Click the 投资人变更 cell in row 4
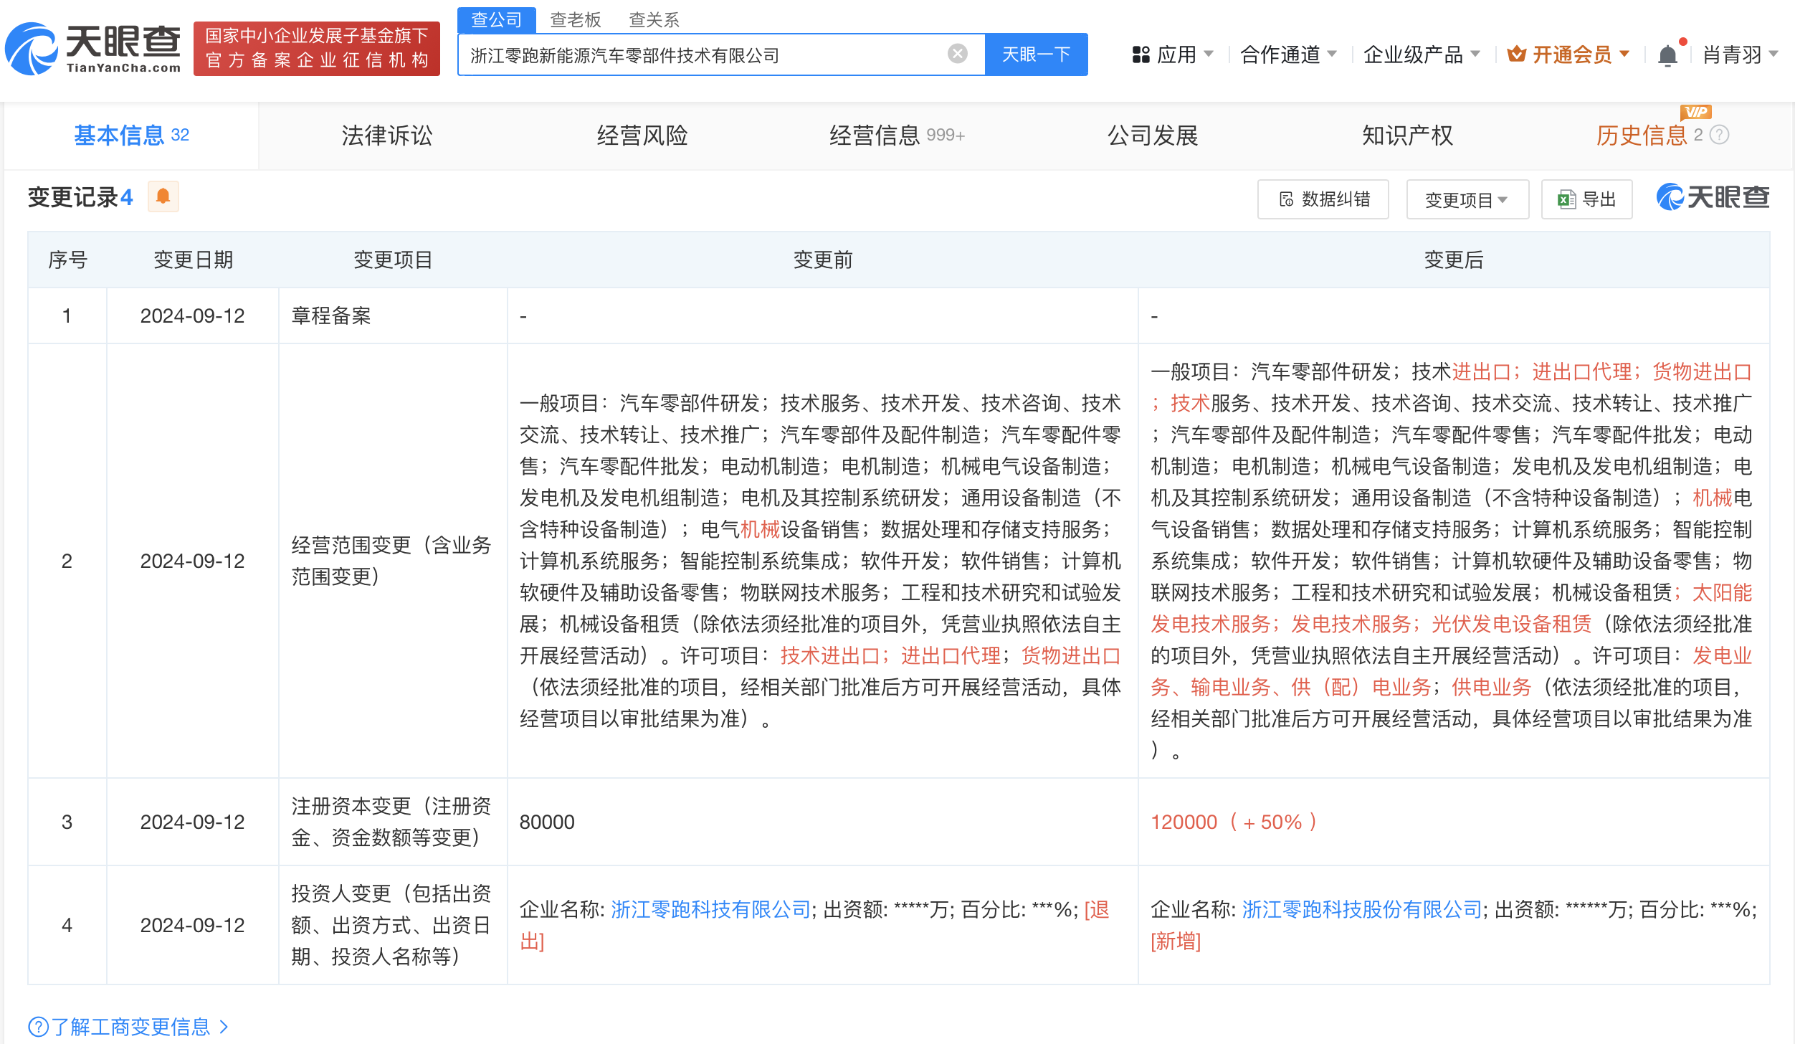Viewport: 1795px width, 1044px height. tap(391, 925)
